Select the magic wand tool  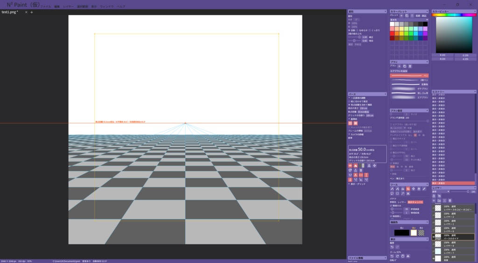403,193
